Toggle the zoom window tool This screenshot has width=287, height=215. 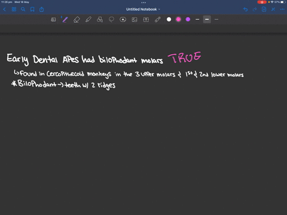point(53,20)
